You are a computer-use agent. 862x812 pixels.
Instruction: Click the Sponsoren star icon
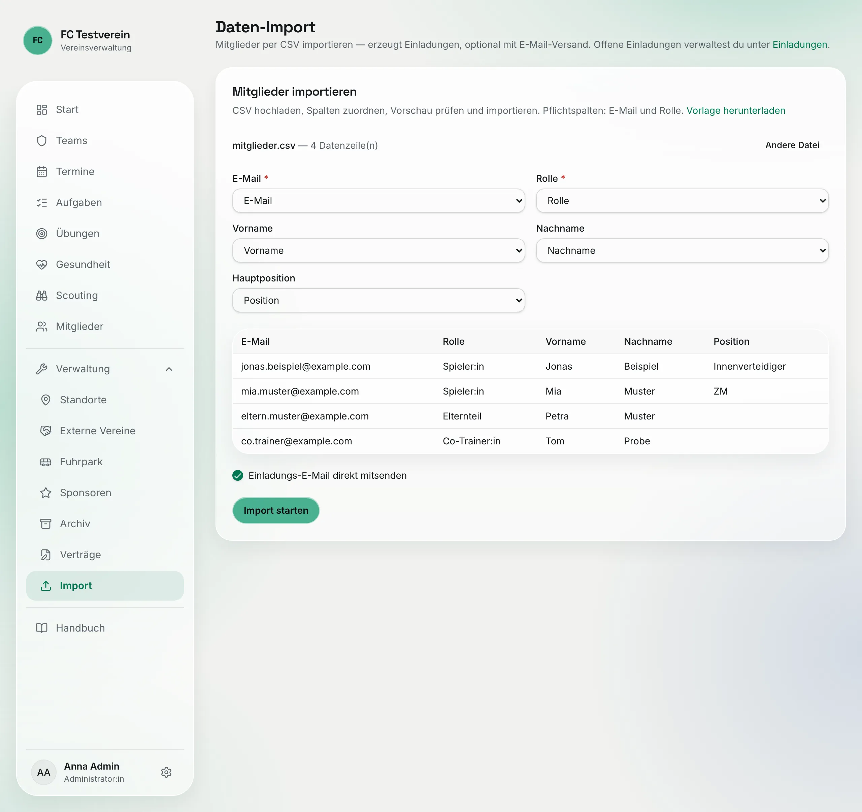(45, 493)
